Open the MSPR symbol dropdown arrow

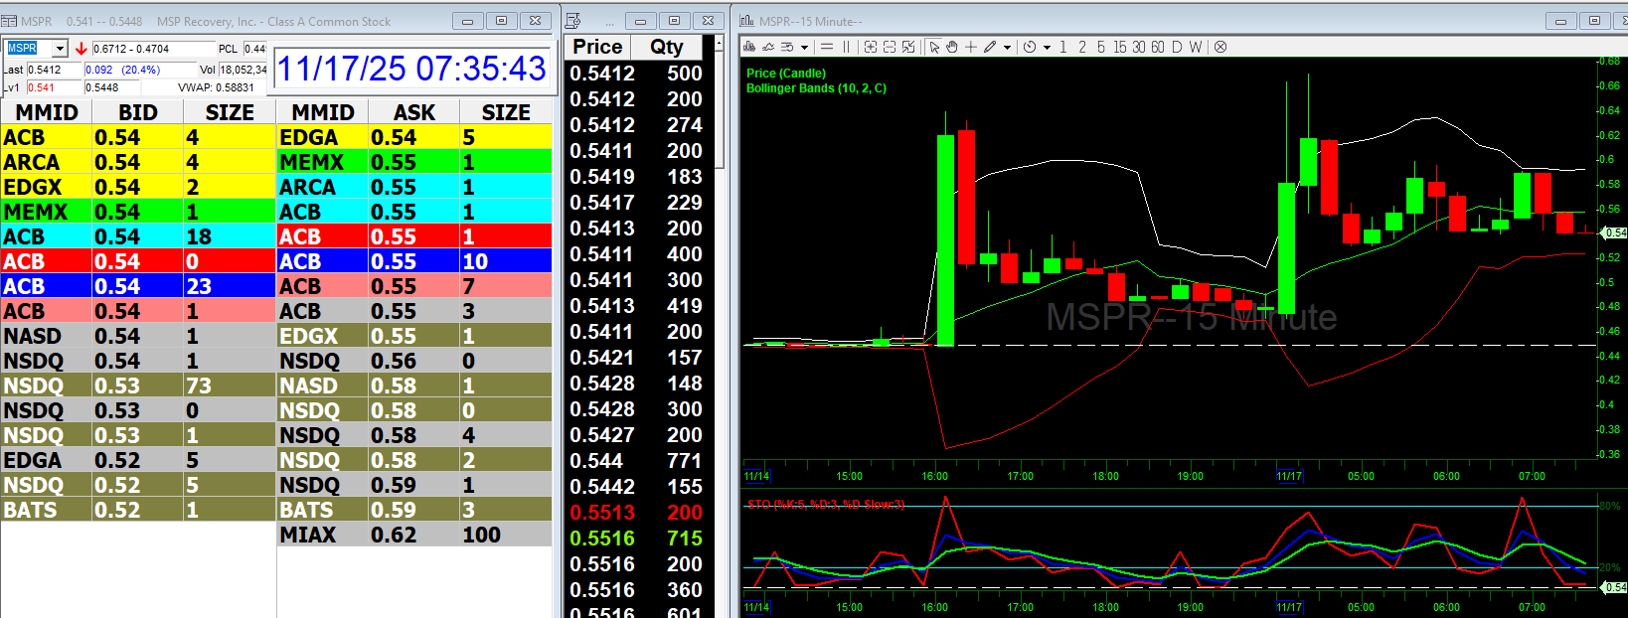(x=60, y=49)
